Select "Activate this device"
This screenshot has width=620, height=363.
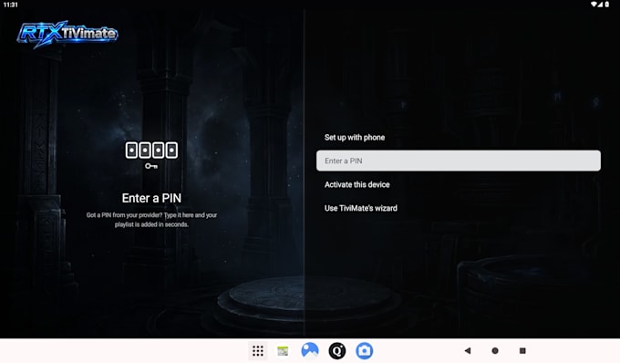click(459, 184)
